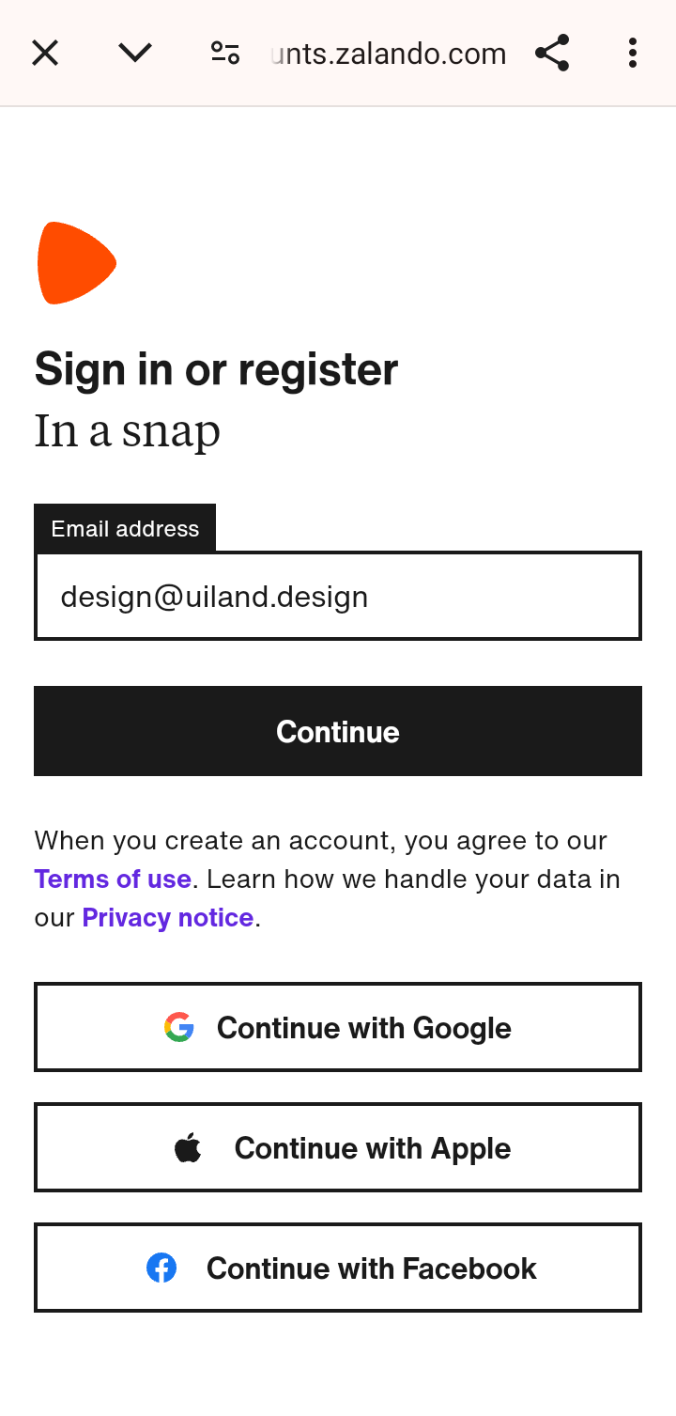Click the orange Zalando logo
Screen dimensions: 676x1416
pyautogui.click(x=76, y=263)
